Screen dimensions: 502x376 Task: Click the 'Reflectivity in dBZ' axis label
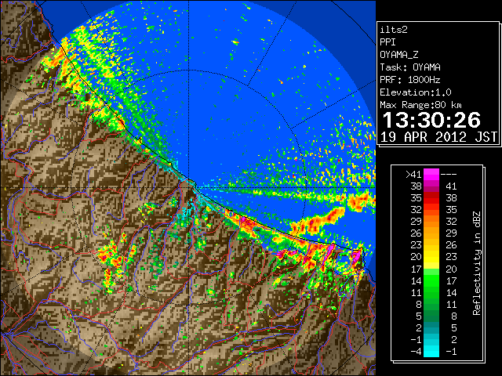point(477,263)
